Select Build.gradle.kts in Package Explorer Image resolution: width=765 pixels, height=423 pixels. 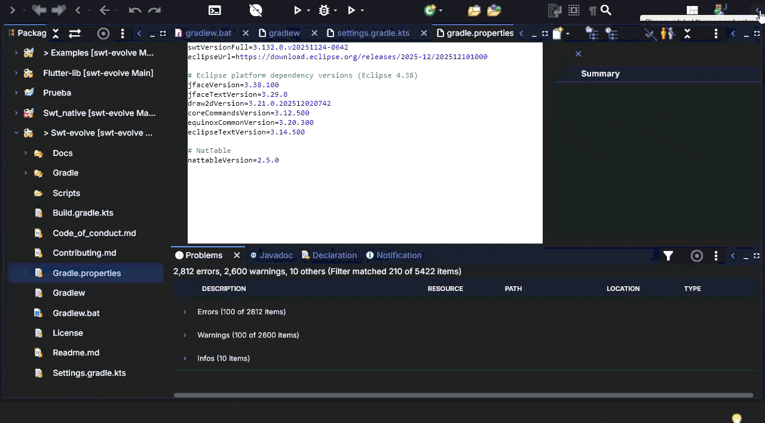(83, 213)
